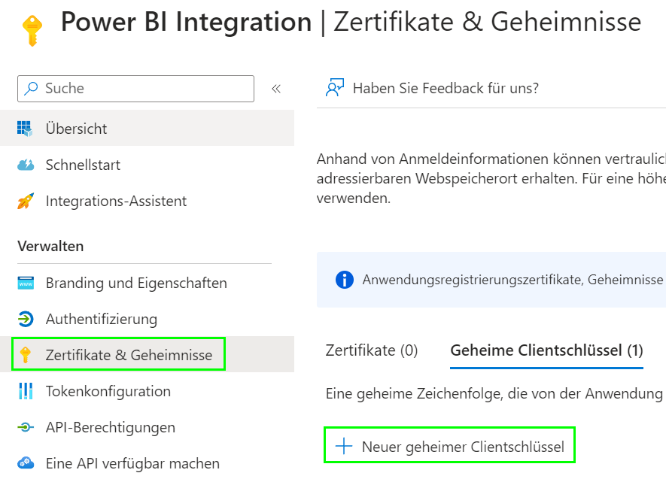Go to the Schnellstart menu entry
Viewport: 666px width, 479px height.
[x=83, y=165]
